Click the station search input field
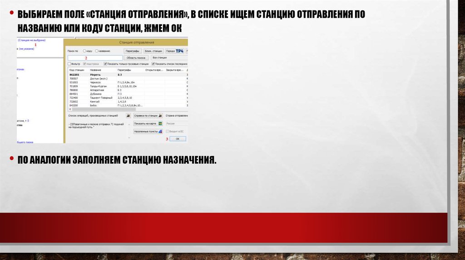 (x=95, y=58)
